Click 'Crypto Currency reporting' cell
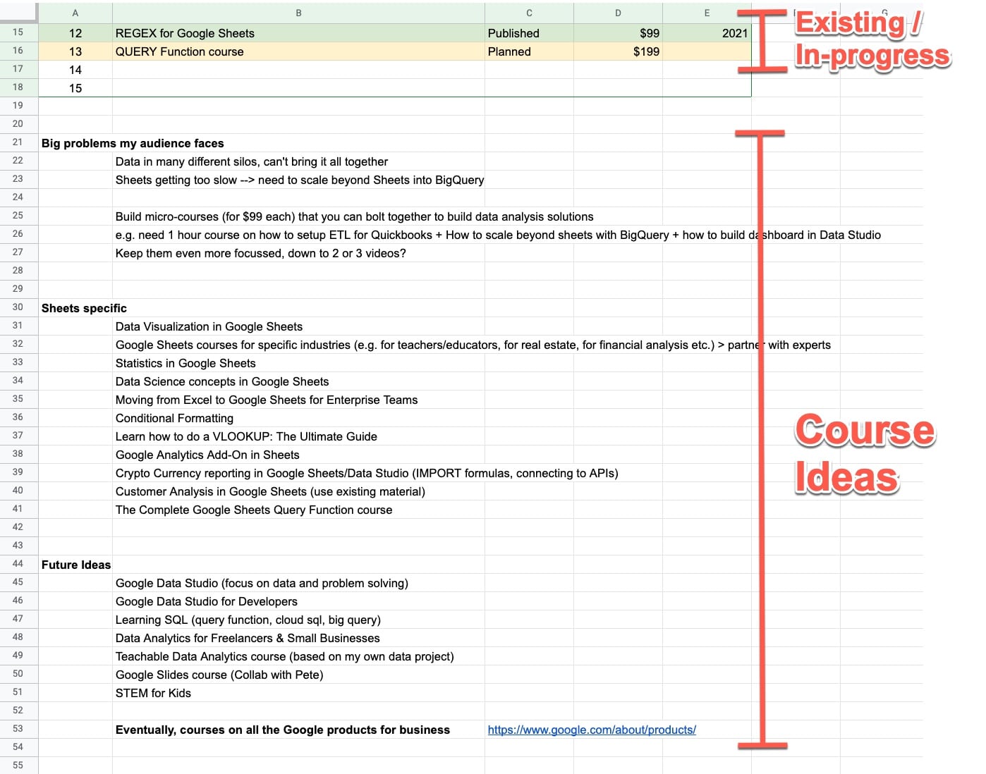The width and height of the screenshot is (986, 774). pyautogui.click(x=367, y=473)
